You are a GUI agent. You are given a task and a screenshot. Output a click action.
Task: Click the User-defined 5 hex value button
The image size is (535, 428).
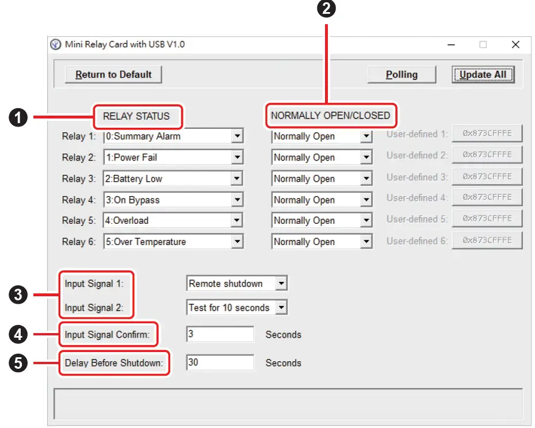(487, 219)
